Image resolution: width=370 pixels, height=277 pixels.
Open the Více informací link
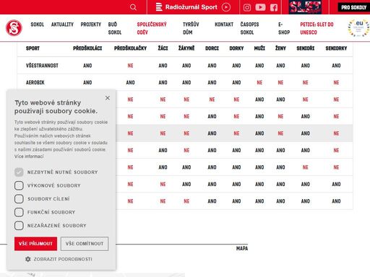29,157
